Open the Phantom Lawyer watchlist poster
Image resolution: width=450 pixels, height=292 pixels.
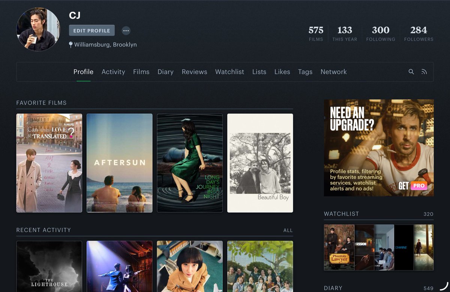pos(339,247)
